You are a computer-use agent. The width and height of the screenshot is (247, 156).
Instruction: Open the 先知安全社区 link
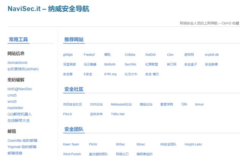(x=73, y=105)
